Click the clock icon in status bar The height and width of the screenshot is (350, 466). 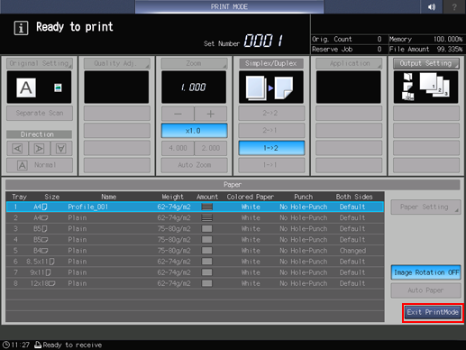point(6,345)
